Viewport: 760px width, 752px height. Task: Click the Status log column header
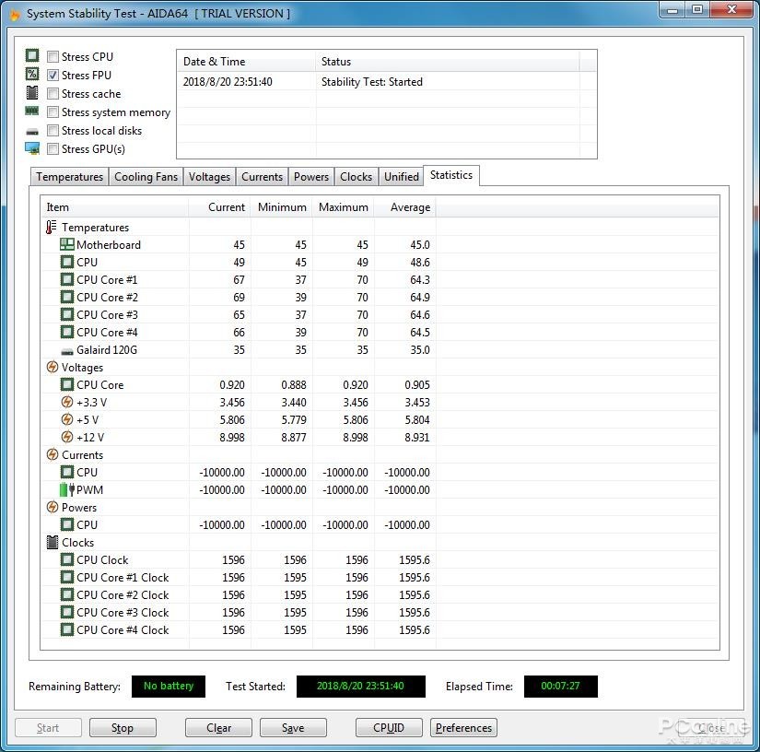[448, 62]
